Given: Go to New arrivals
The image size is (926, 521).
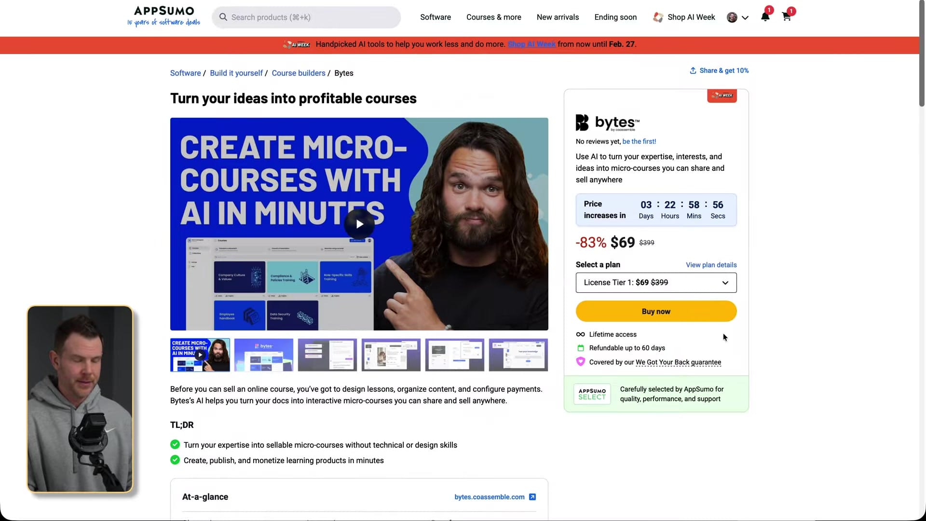Looking at the screenshot, I should point(558,17).
